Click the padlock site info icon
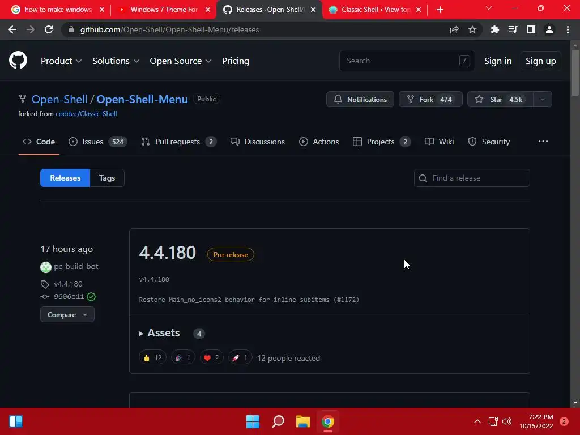This screenshot has height=435, width=580. 71,29
